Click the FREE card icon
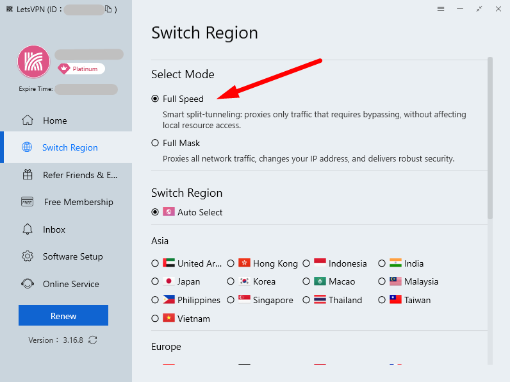The height and width of the screenshot is (382, 510). coord(28,202)
